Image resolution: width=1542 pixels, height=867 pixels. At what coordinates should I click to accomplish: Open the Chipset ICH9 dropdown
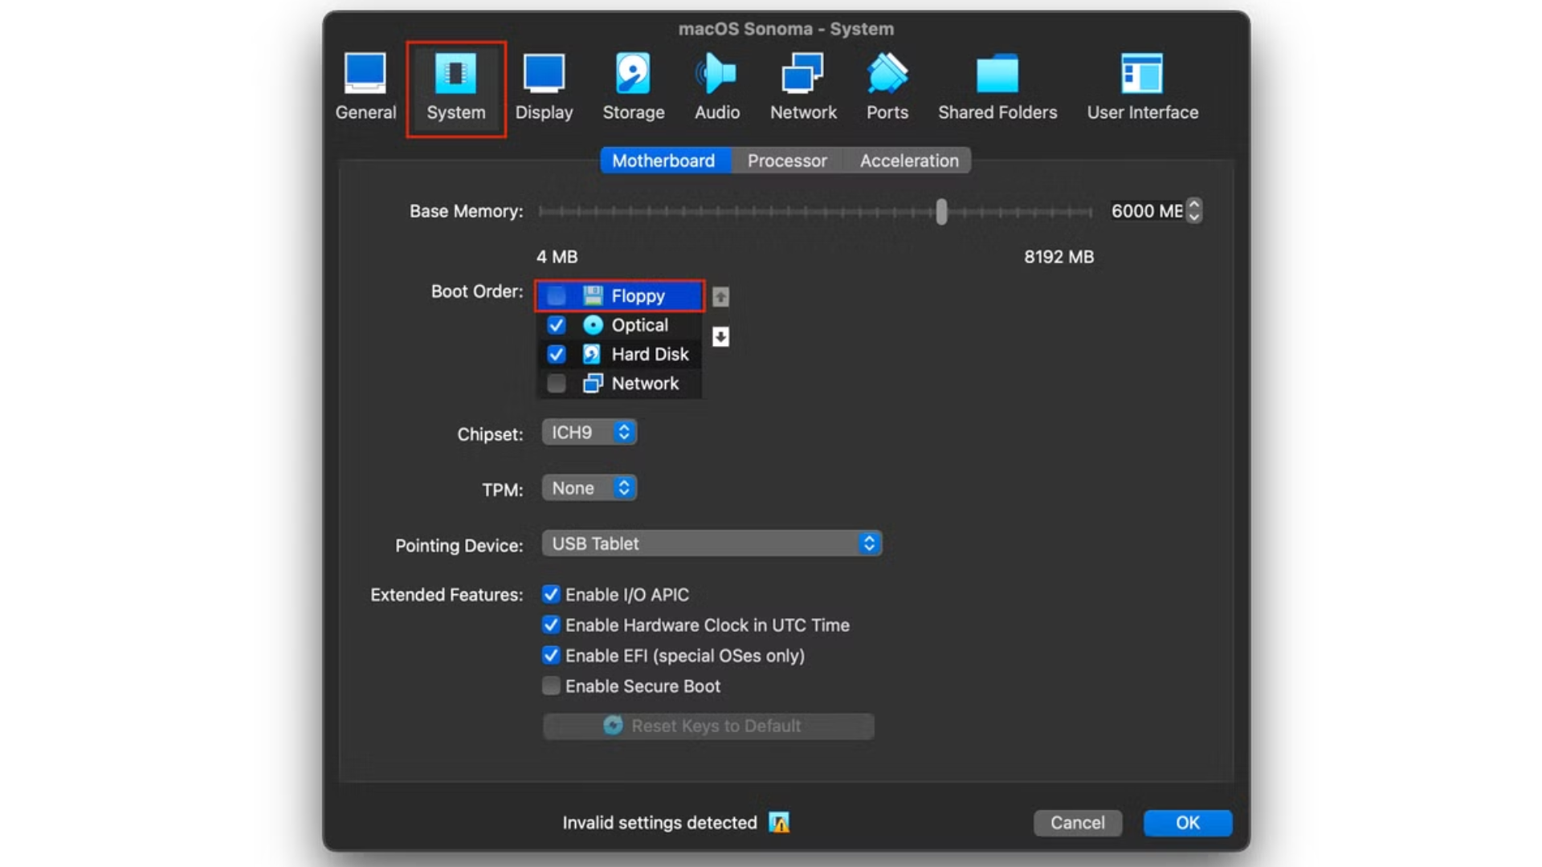(x=589, y=432)
